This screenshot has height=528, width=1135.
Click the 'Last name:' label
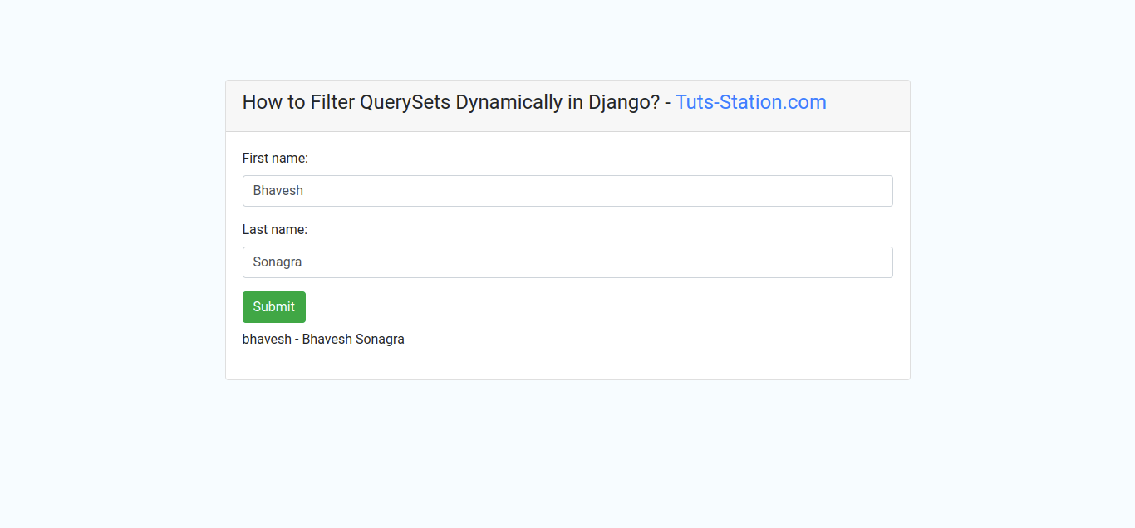click(275, 229)
